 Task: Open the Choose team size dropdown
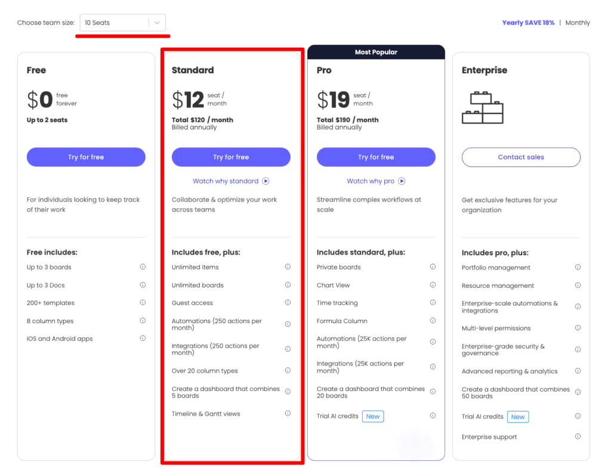[122, 23]
